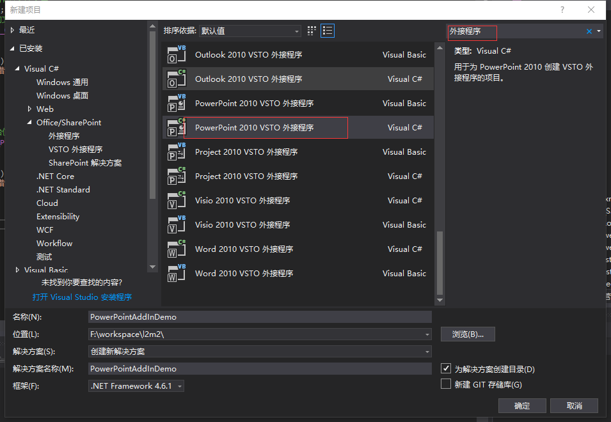Click the category tree scrollbar down arrow
Image resolution: width=611 pixels, height=422 pixels.
pyautogui.click(x=153, y=267)
